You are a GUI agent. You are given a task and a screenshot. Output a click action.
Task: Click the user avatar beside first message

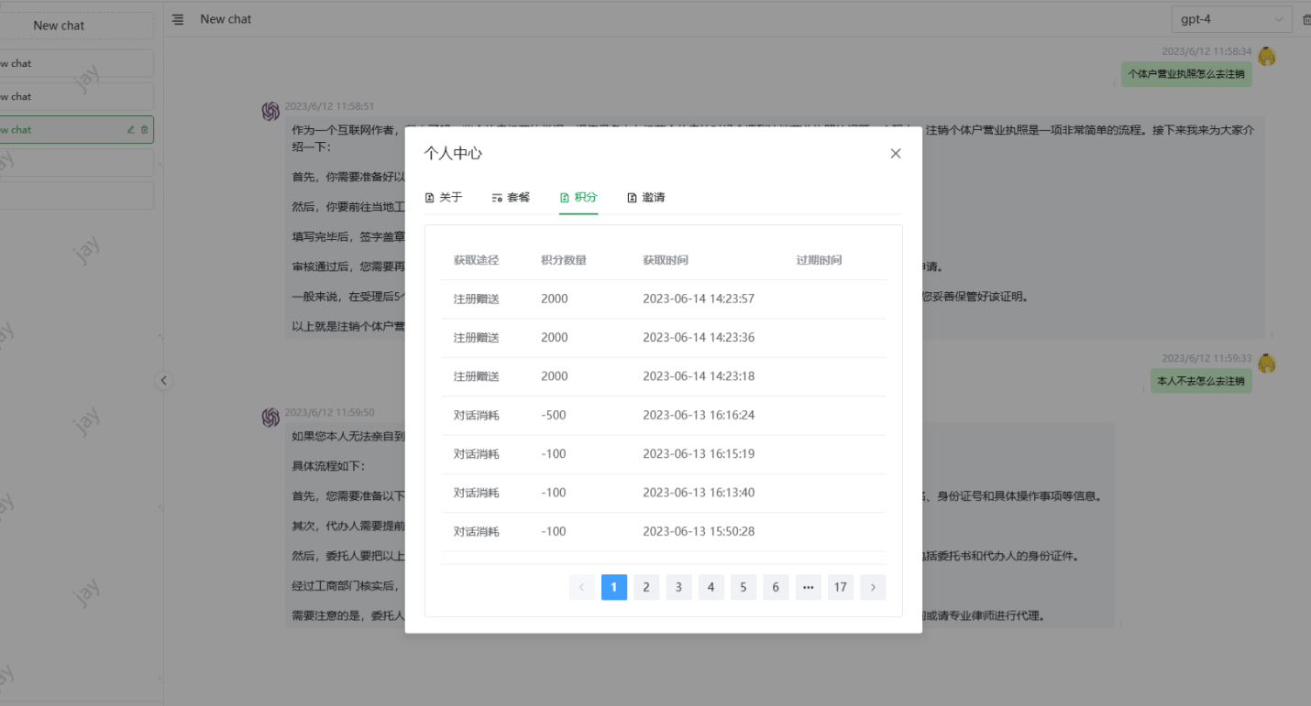(1267, 57)
